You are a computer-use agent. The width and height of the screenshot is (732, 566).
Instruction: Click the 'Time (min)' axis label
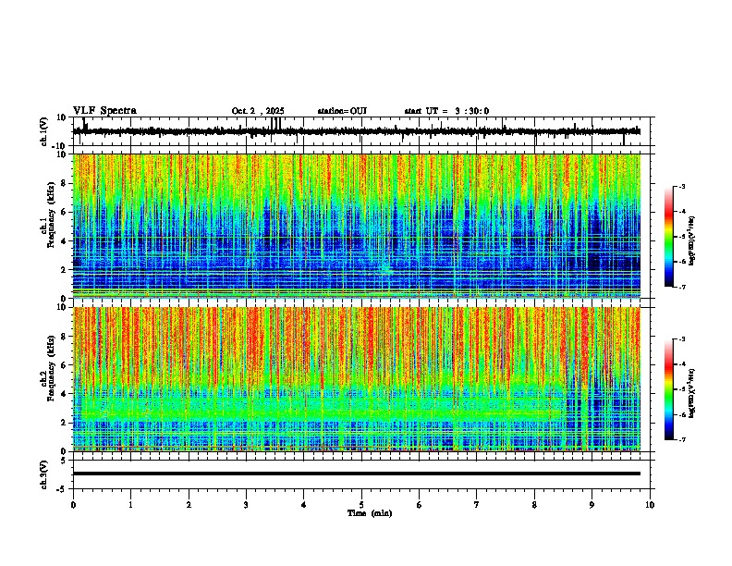[370, 513]
